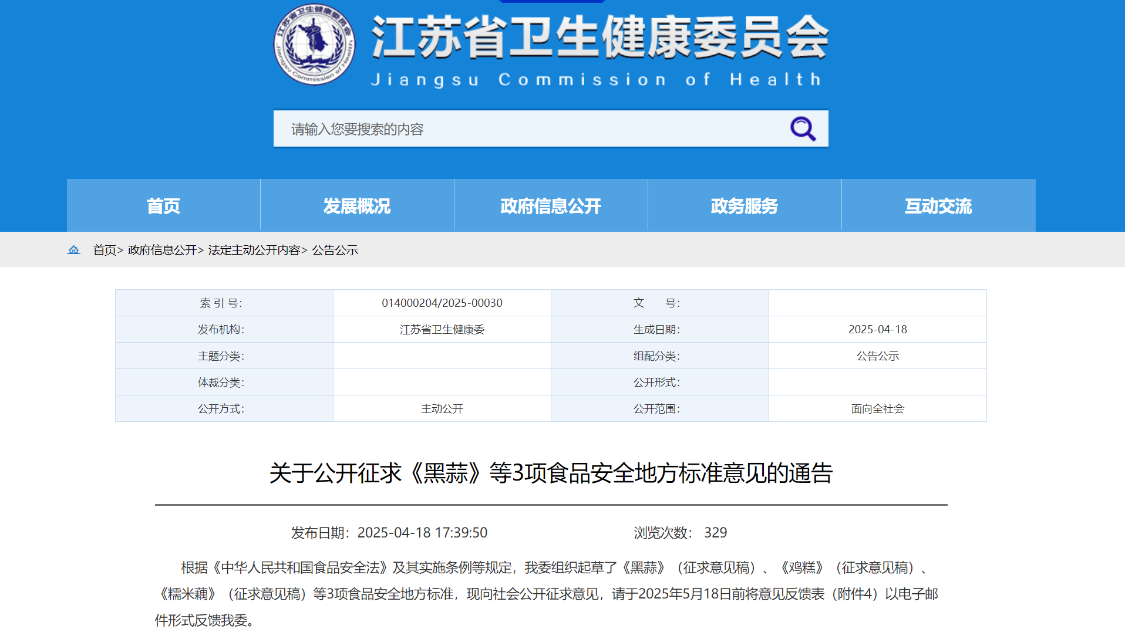The width and height of the screenshot is (1125, 629).
Task: Open the 互动交流 navigation tab
Action: [x=938, y=205]
